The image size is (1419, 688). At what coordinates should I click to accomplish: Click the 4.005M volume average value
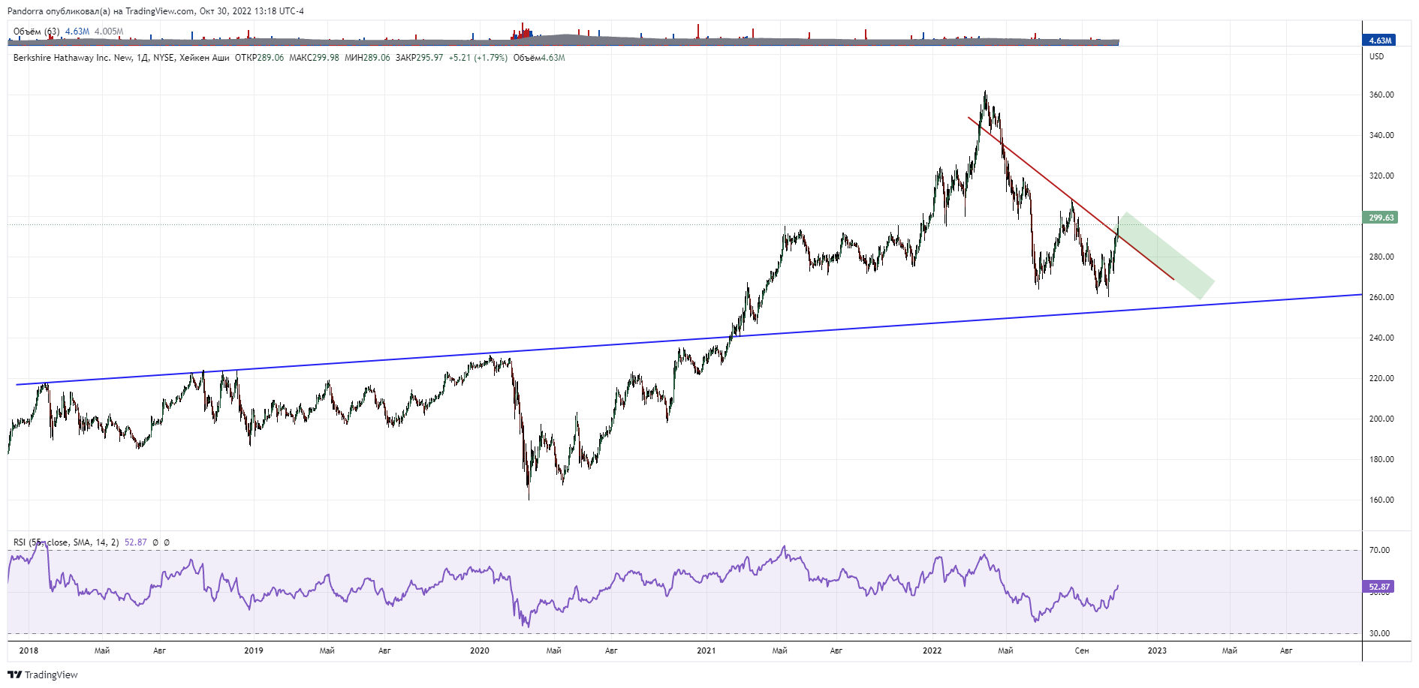[x=109, y=32]
